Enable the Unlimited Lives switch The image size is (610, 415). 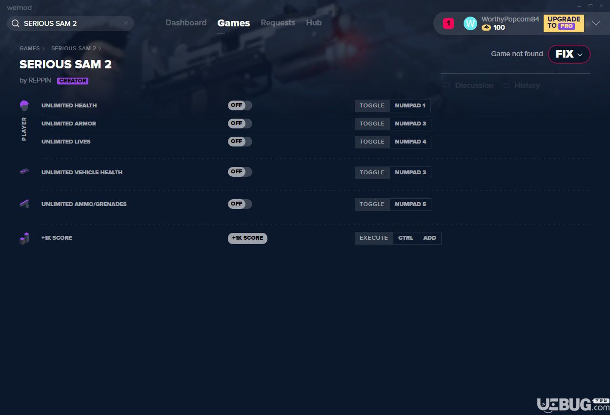click(x=240, y=142)
